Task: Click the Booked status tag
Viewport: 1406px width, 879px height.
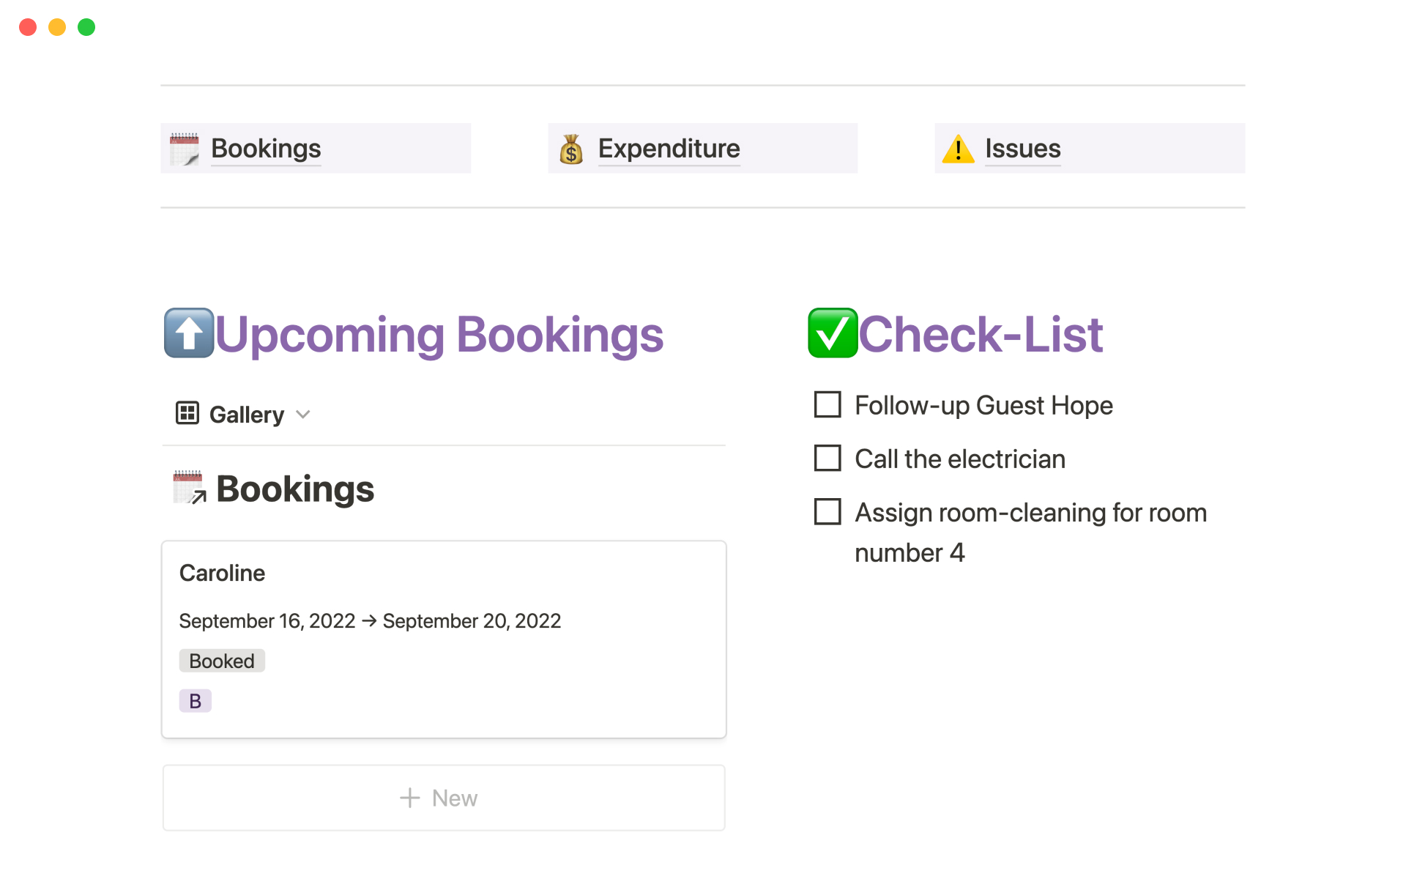Action: (222, 661)
